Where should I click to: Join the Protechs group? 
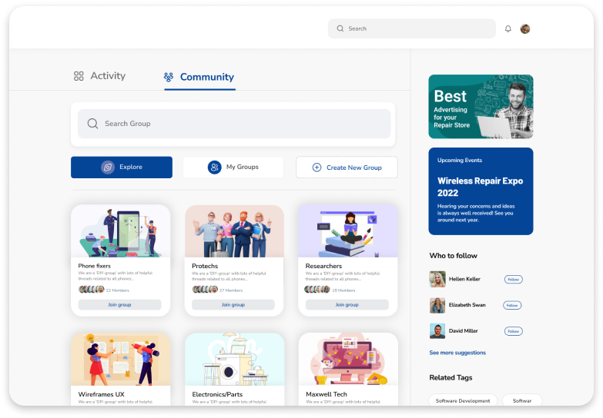pyautogui.click(x=233, y=305)
